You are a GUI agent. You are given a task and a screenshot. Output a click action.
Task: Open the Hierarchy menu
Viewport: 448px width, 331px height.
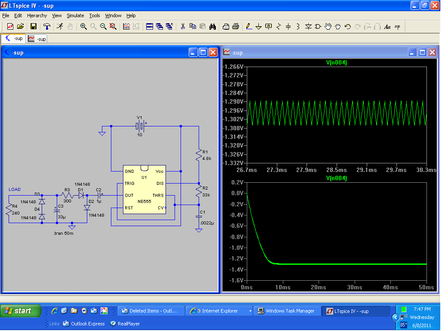[x=37, y=15]
